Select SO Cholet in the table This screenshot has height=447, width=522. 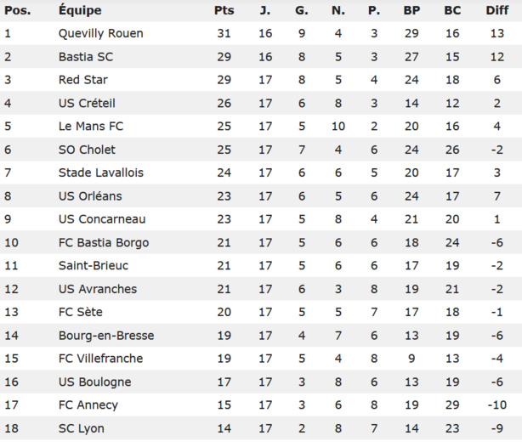click(x=88, y=150)
